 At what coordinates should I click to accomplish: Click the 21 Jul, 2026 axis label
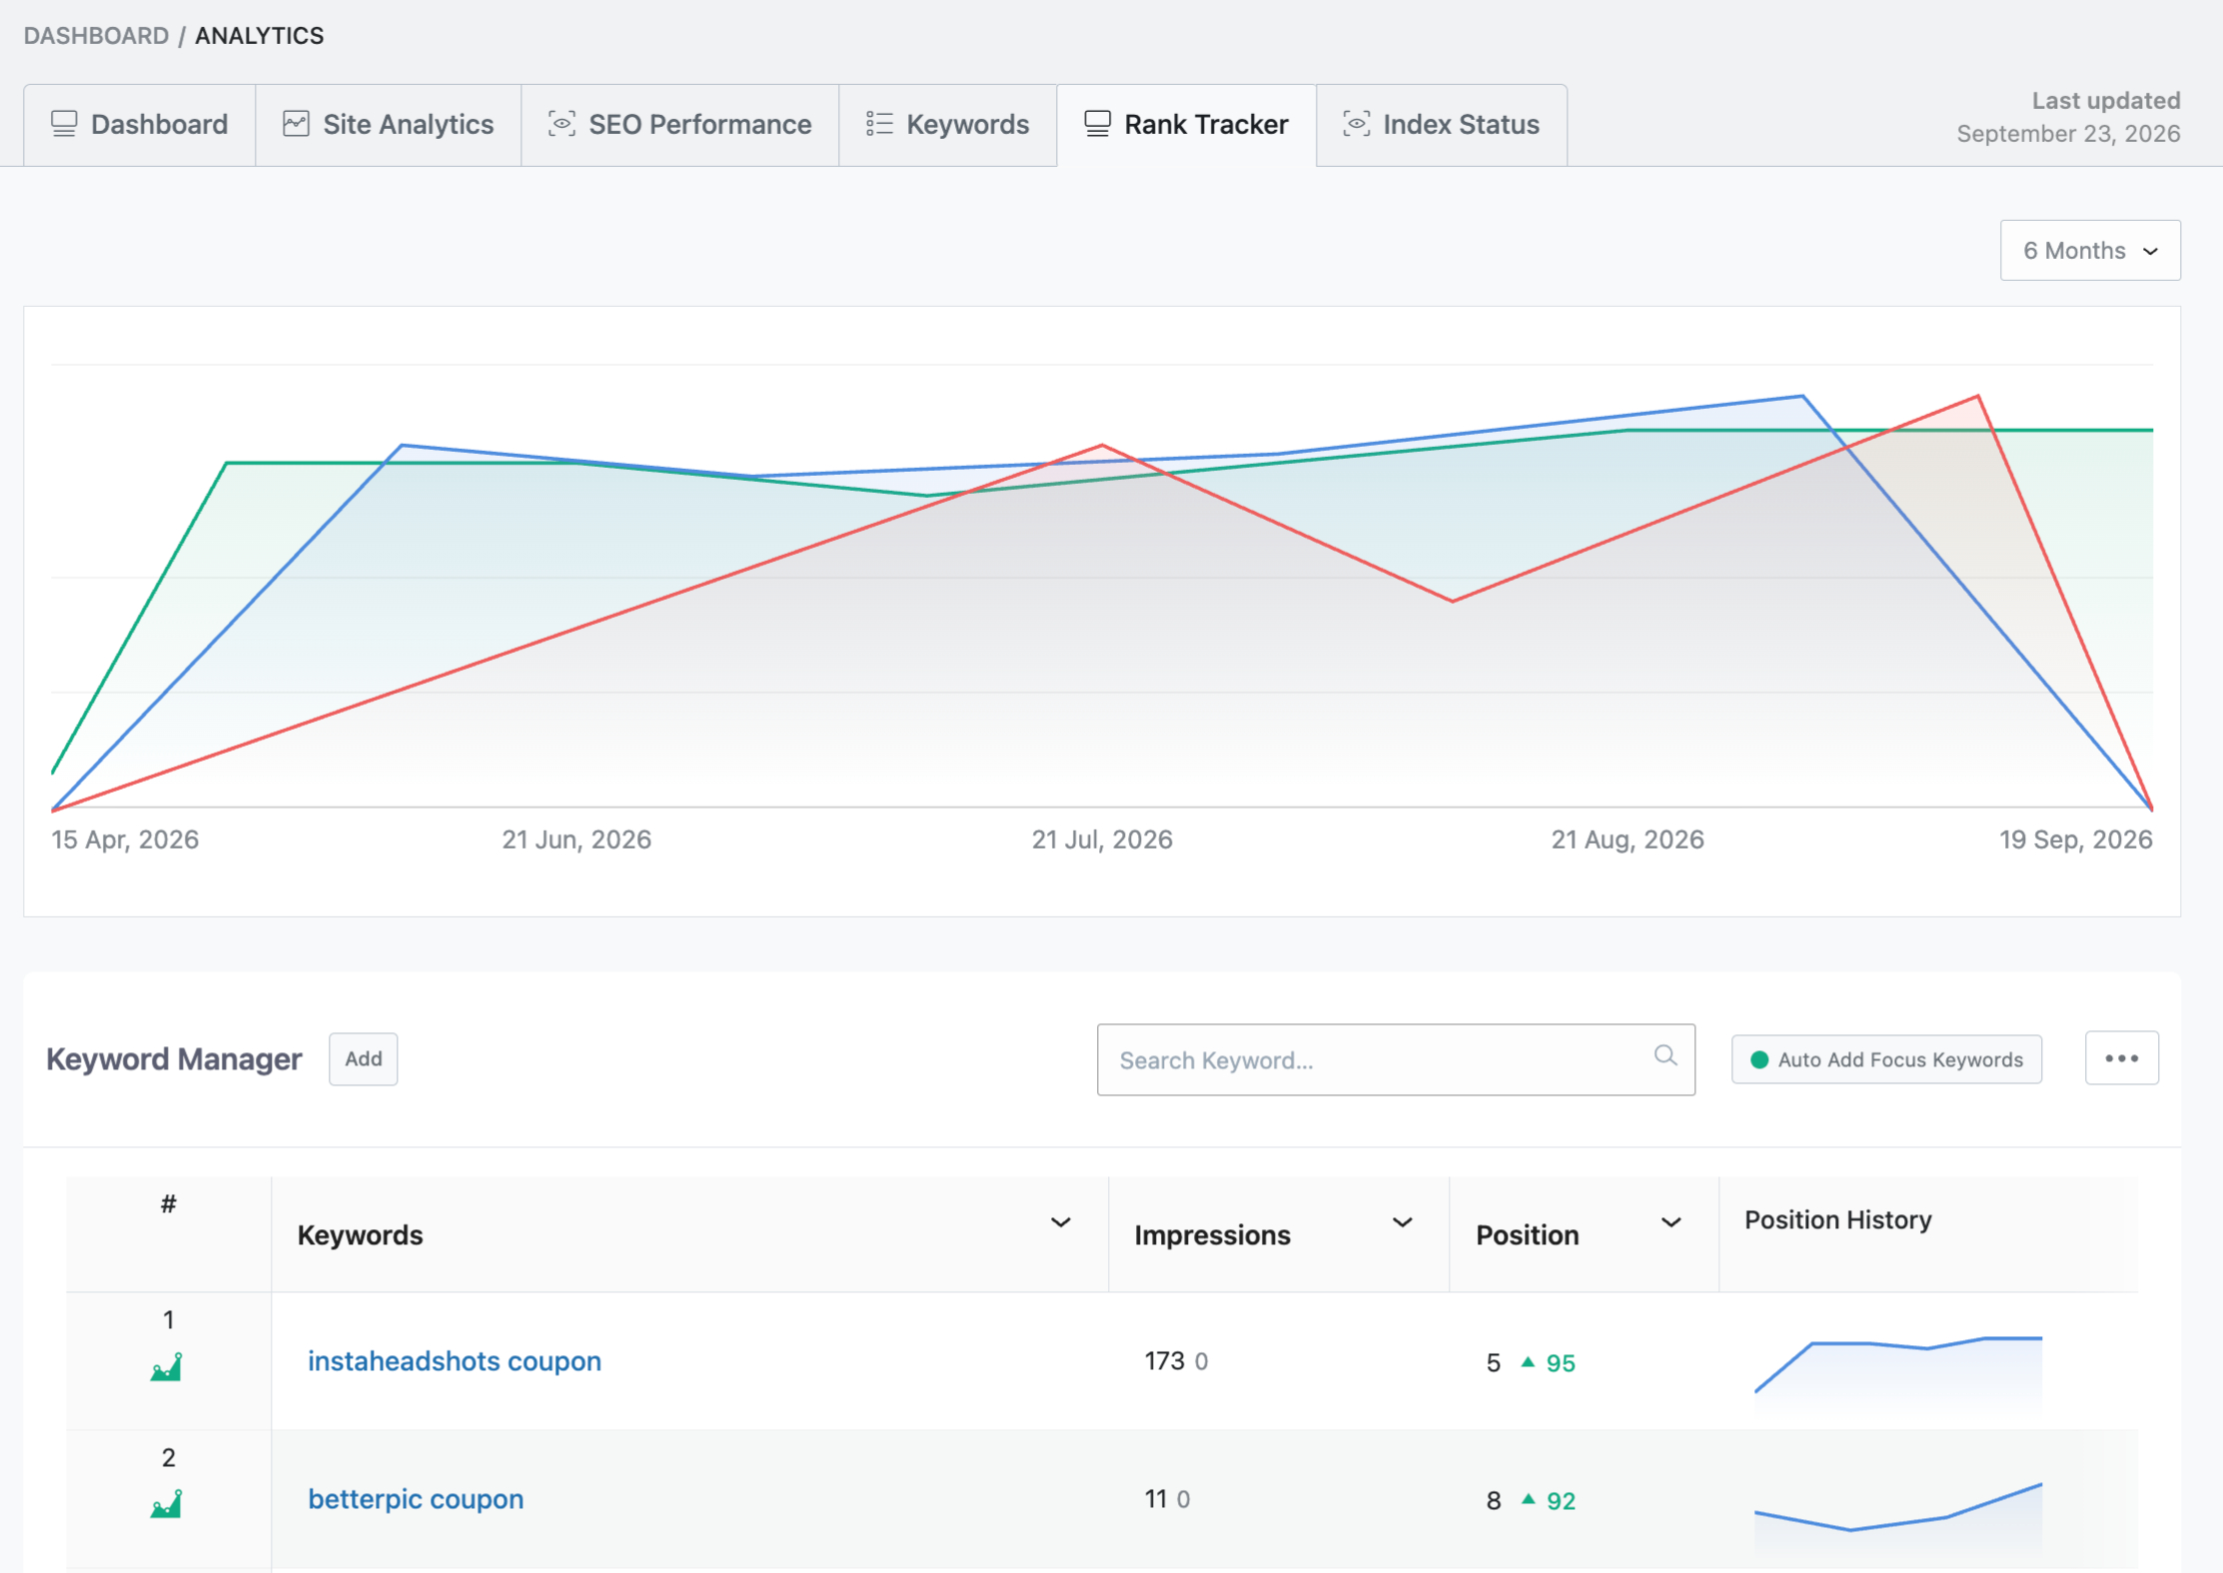pos(1102,839)
